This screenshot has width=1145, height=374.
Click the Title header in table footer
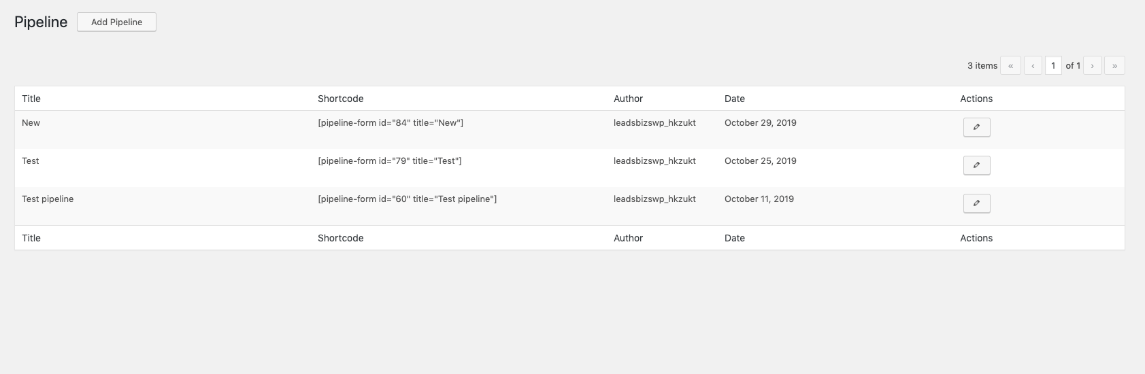31,238
